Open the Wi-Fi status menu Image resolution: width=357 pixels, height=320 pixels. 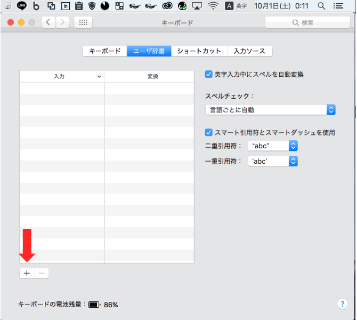tap(213, 6)
